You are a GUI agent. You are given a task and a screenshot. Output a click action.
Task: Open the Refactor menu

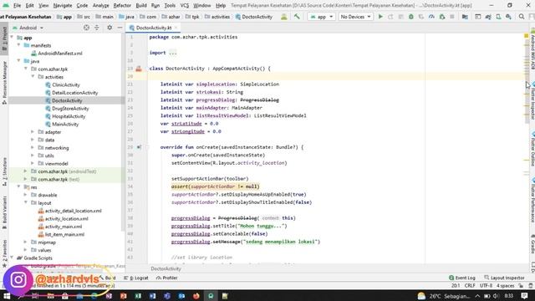click(122, 6)
